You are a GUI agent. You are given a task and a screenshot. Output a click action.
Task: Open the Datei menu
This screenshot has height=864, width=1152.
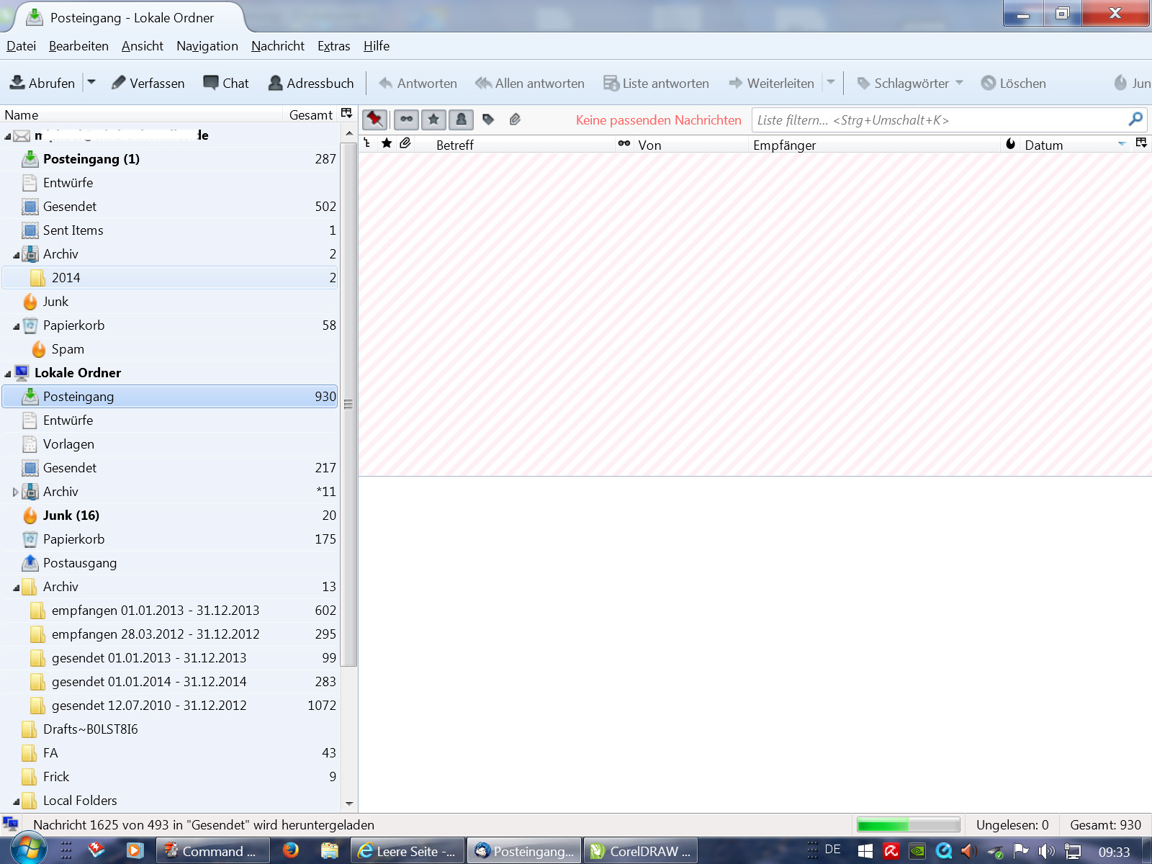21,46
